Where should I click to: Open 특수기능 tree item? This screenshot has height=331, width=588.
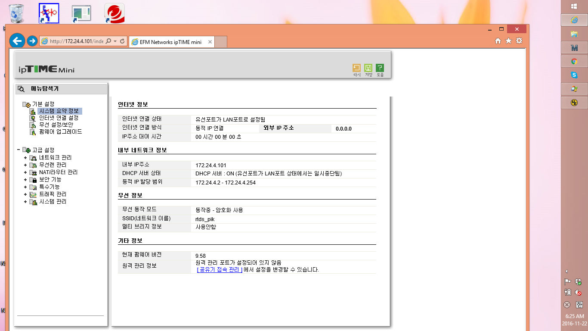49,187
